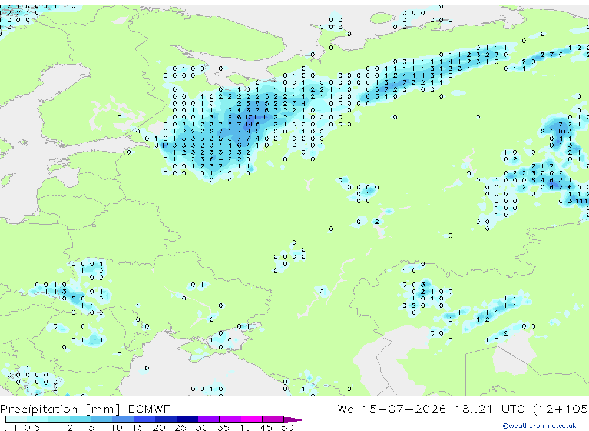The image size is (589, 431).
Task: Click the '50' legend scale value
Action: click(x=287, y=427)
